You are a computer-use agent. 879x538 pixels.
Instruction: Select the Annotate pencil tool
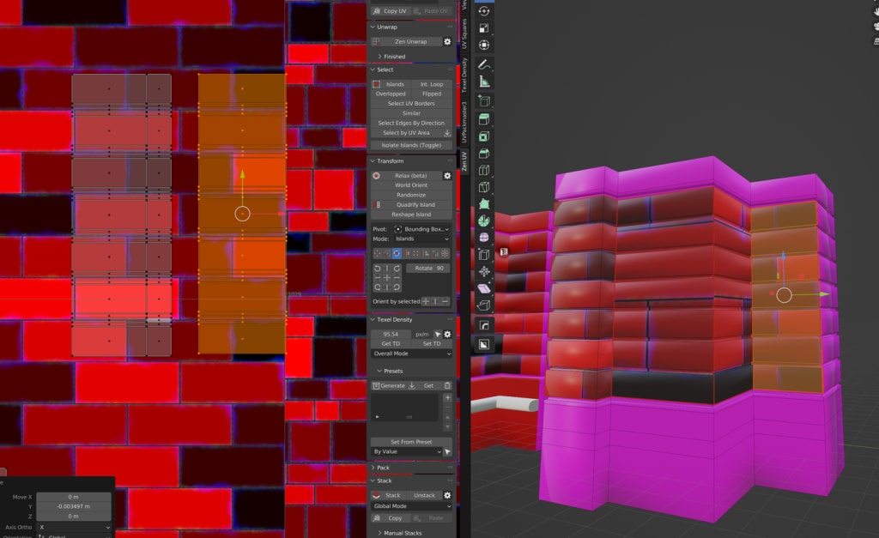click(484, 64)
